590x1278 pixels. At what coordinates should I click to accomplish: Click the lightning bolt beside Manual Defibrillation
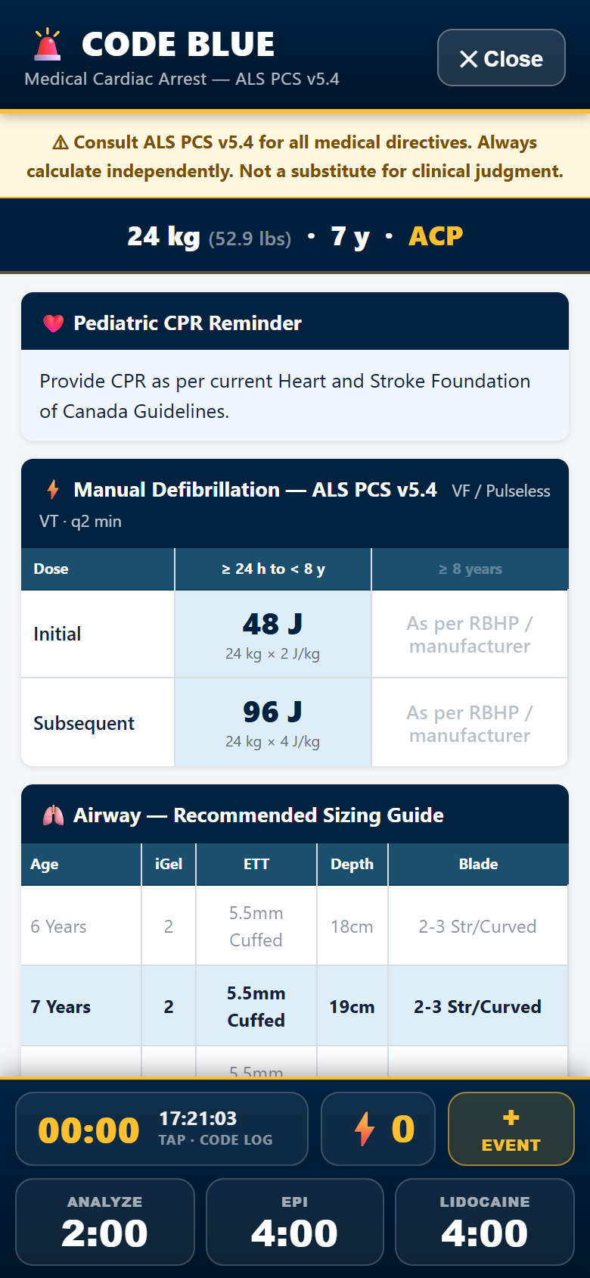53,490
